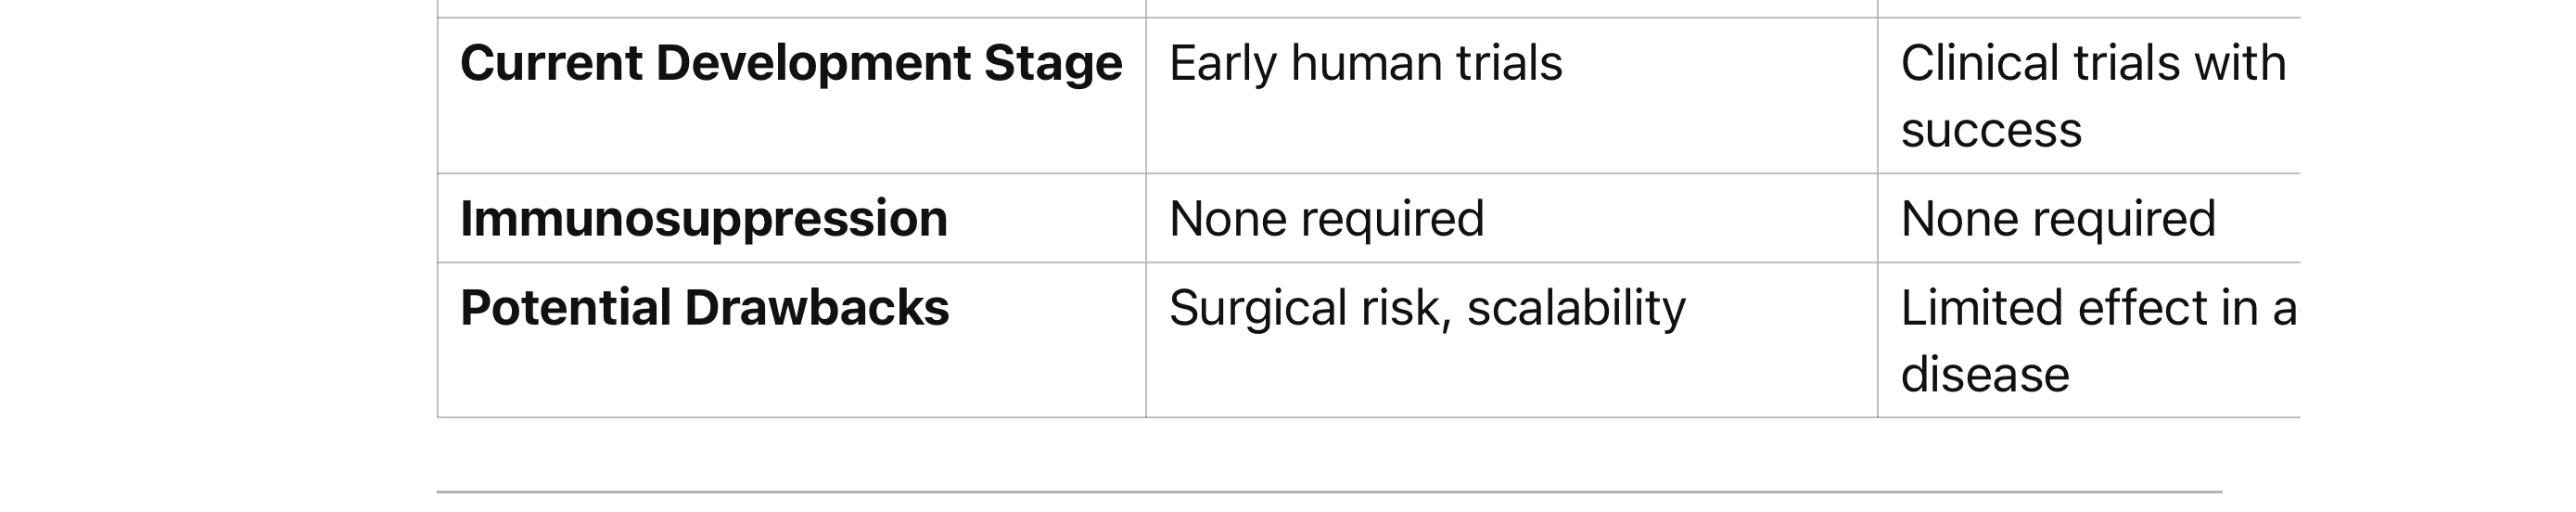The width and height of the screenshot is (2576, 512).
Task: Select the "Potential Drawbacks" row header
Action: click(x=704, y=308)
